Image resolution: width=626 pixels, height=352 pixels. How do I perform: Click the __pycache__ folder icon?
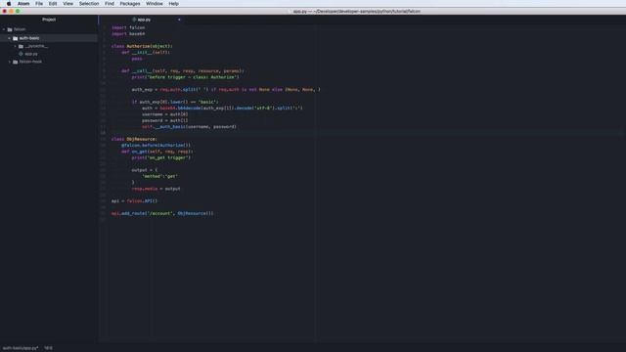coord(21,46)
